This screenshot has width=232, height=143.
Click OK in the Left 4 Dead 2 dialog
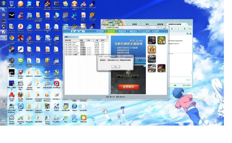(115, 66)
